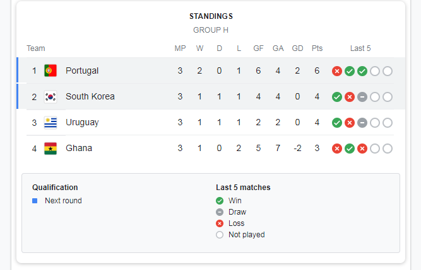The width and height of the screenshot is (421, 270).
Task: Click the Portugal flag icon
Action: (50, 70)
